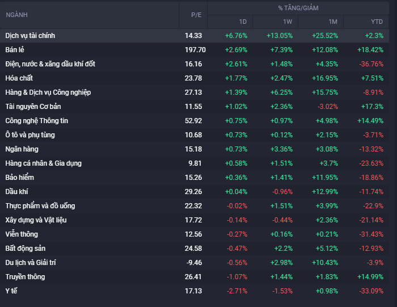The width and height of the screenshot is (397, 307).
Task: Open the Viễn thông sector
Action: [22, 234]
